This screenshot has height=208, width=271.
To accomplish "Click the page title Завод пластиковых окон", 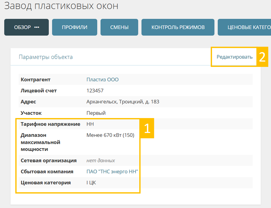I will tap(61, 6).
